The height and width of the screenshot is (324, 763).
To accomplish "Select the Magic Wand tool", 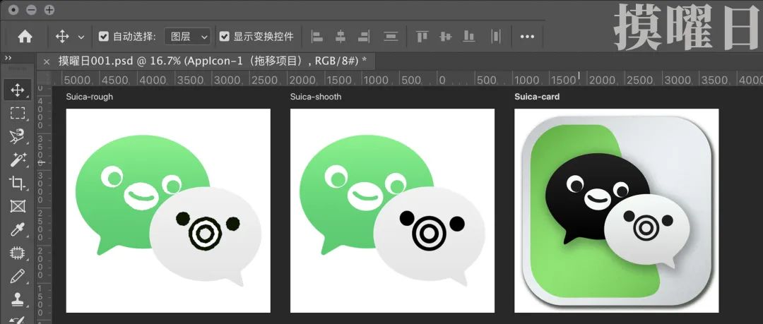I will [x=18, y=160].
